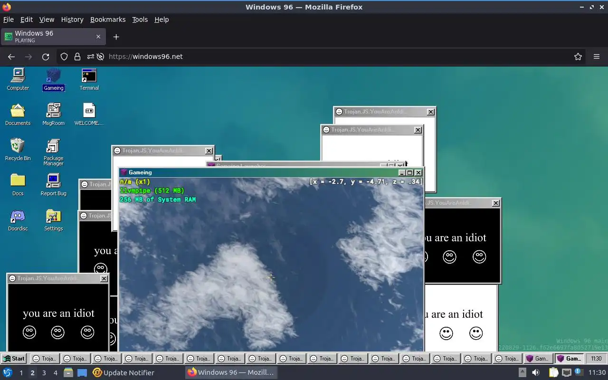Click the 'n/a (x1)' overlay text
Image resolution: width=608 pixels, height=380 pixels.
click(x=135, y=181)
